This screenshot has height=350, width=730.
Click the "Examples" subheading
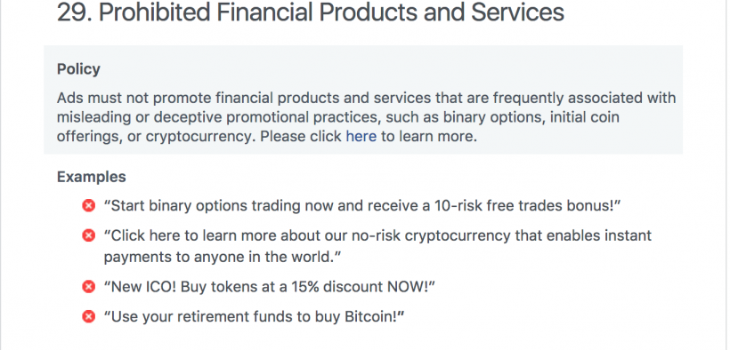click(91, 177)
